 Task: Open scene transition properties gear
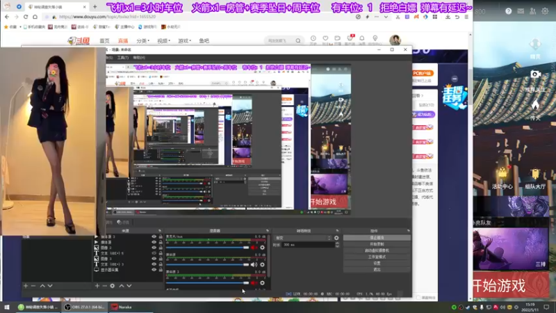[x=336, y=238]
